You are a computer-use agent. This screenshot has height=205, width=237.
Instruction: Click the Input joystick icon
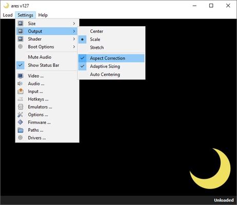(21, 91)
